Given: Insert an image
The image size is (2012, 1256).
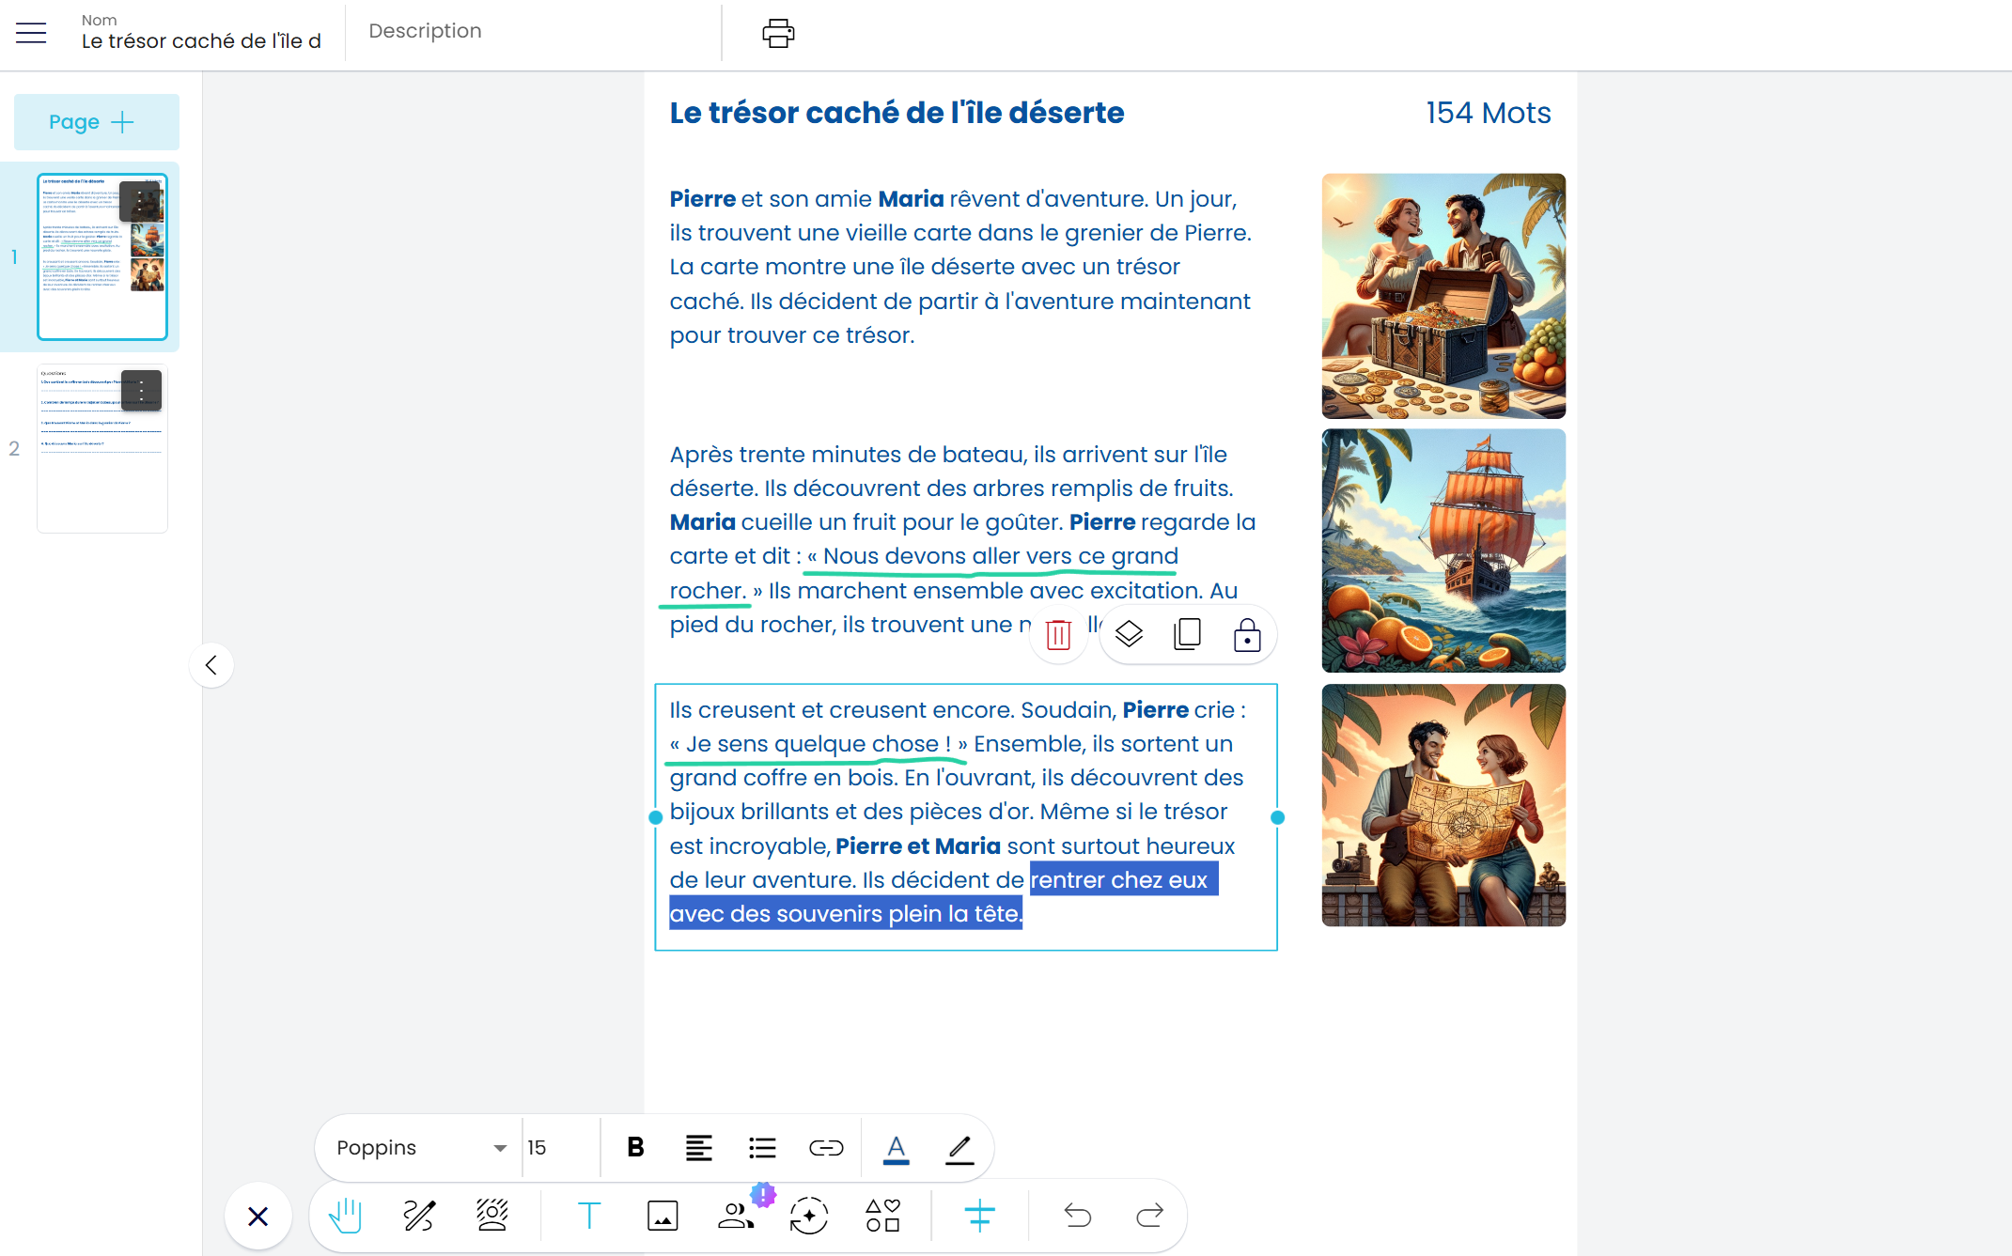Looking at the screenshot, I should [x=663, y=1216].
